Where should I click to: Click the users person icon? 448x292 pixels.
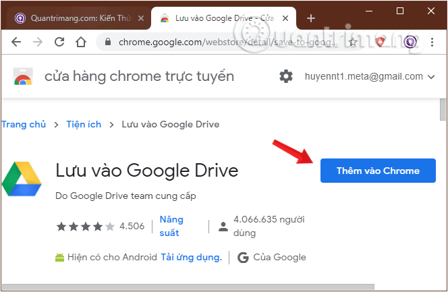(223, 227)
